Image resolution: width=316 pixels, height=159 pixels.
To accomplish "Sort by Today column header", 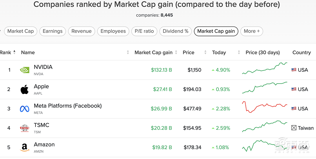I will [219, 53].
